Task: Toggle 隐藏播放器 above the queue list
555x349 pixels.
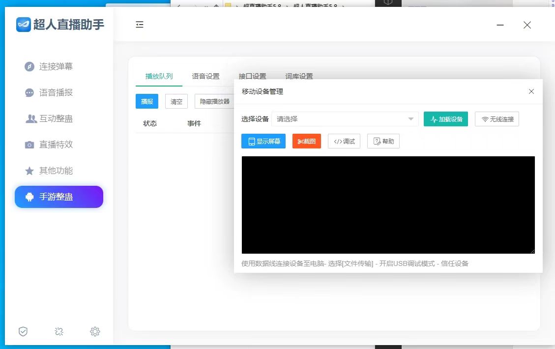Action: click(x=214, y=101)
